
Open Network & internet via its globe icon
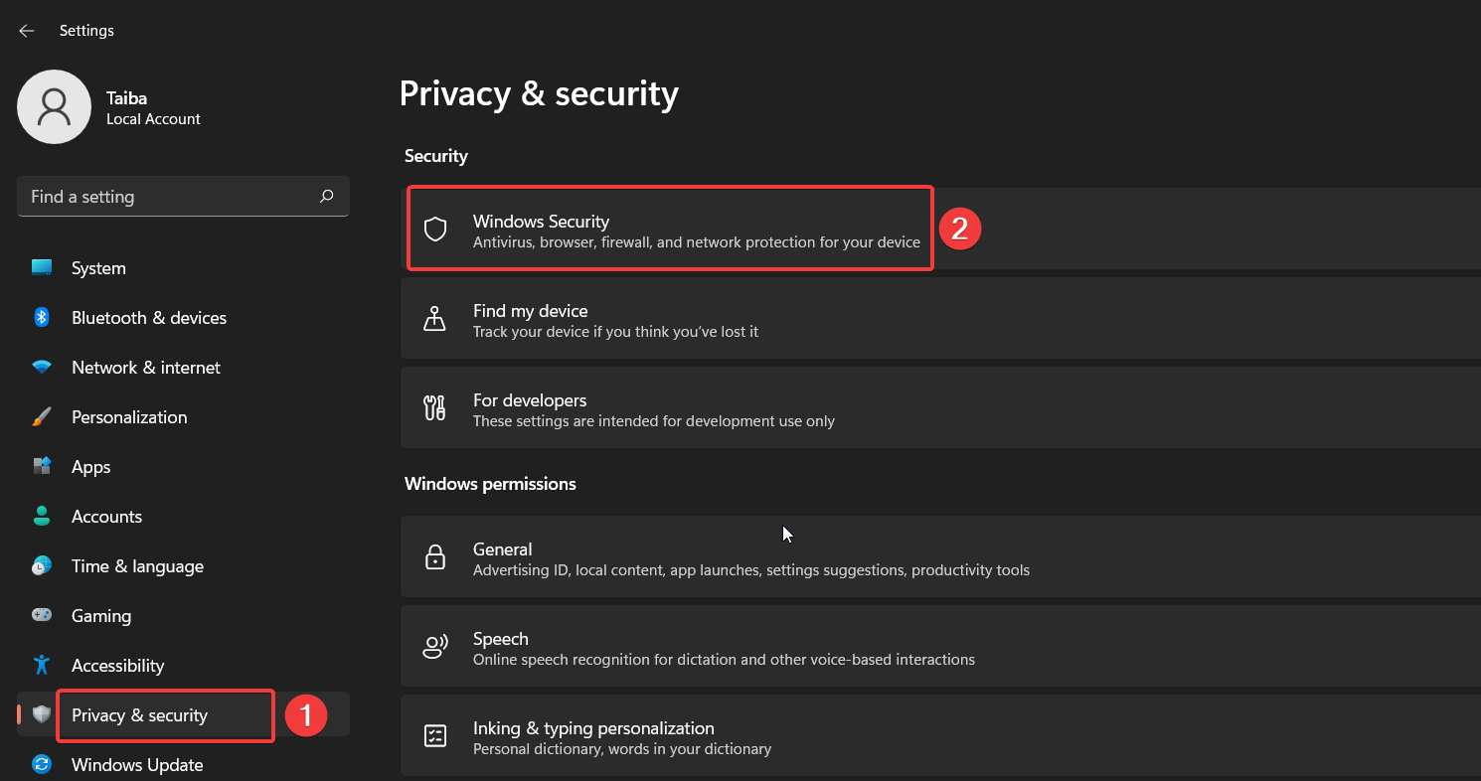pyautogui.click(x=42, y=367)
